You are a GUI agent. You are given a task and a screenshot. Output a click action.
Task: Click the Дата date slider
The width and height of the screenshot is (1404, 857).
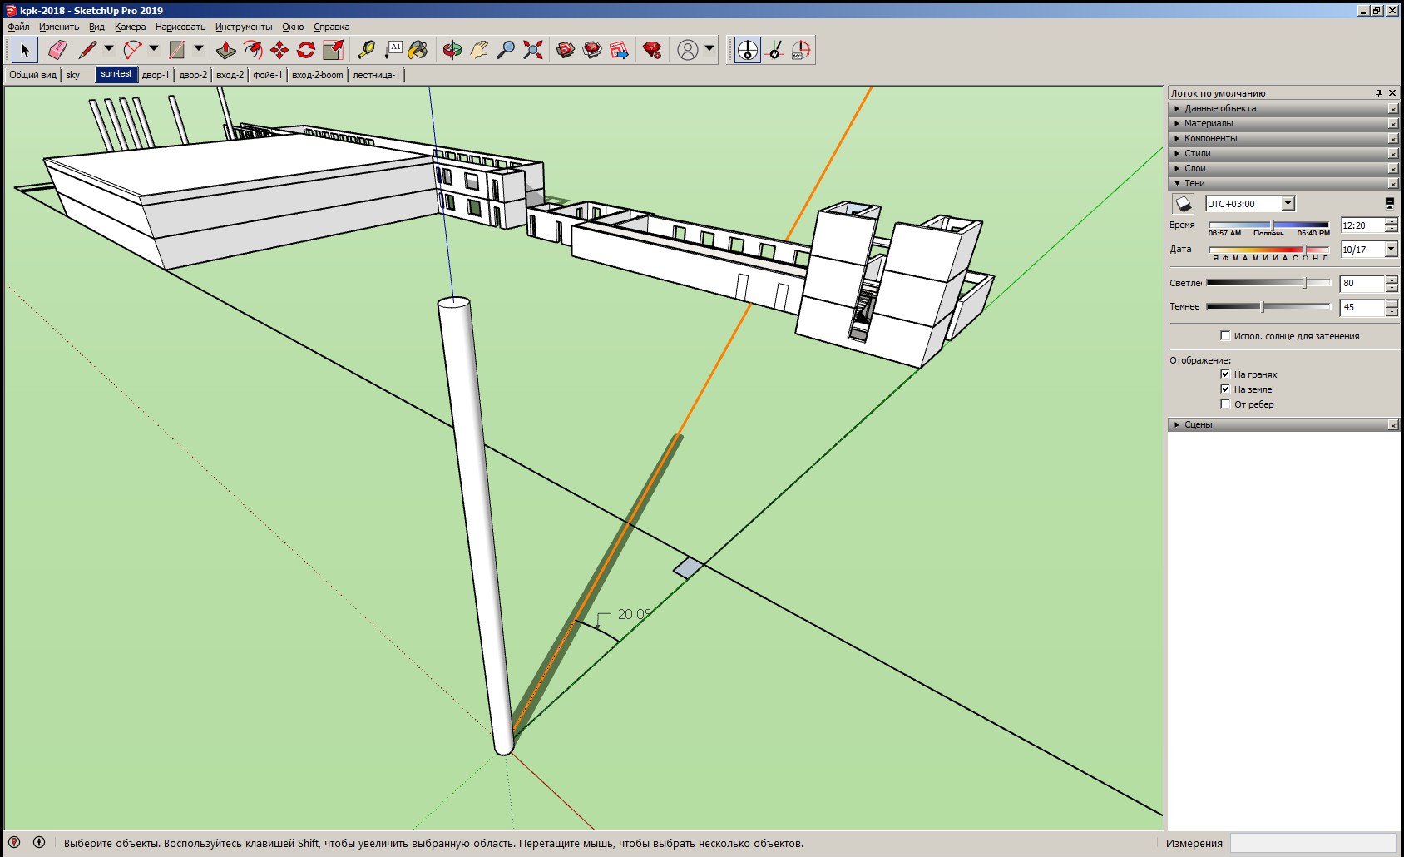point(1268,250)
